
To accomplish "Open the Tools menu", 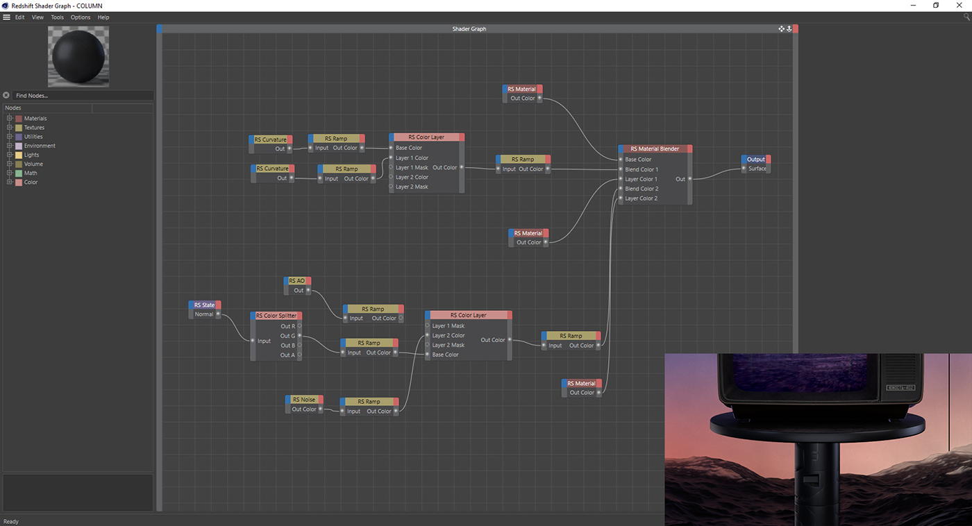I will pos(57,17).
